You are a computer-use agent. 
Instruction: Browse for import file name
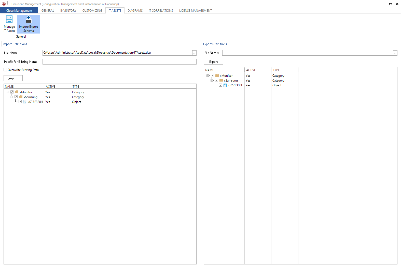point(194,53)
